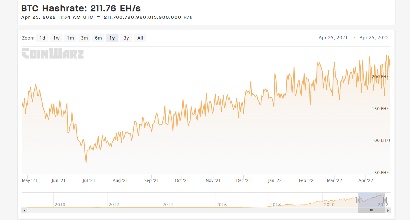Click the Sep '21 axis label
Image resolution: width=410 pixels, height=220 pixels.
(152, 180)
